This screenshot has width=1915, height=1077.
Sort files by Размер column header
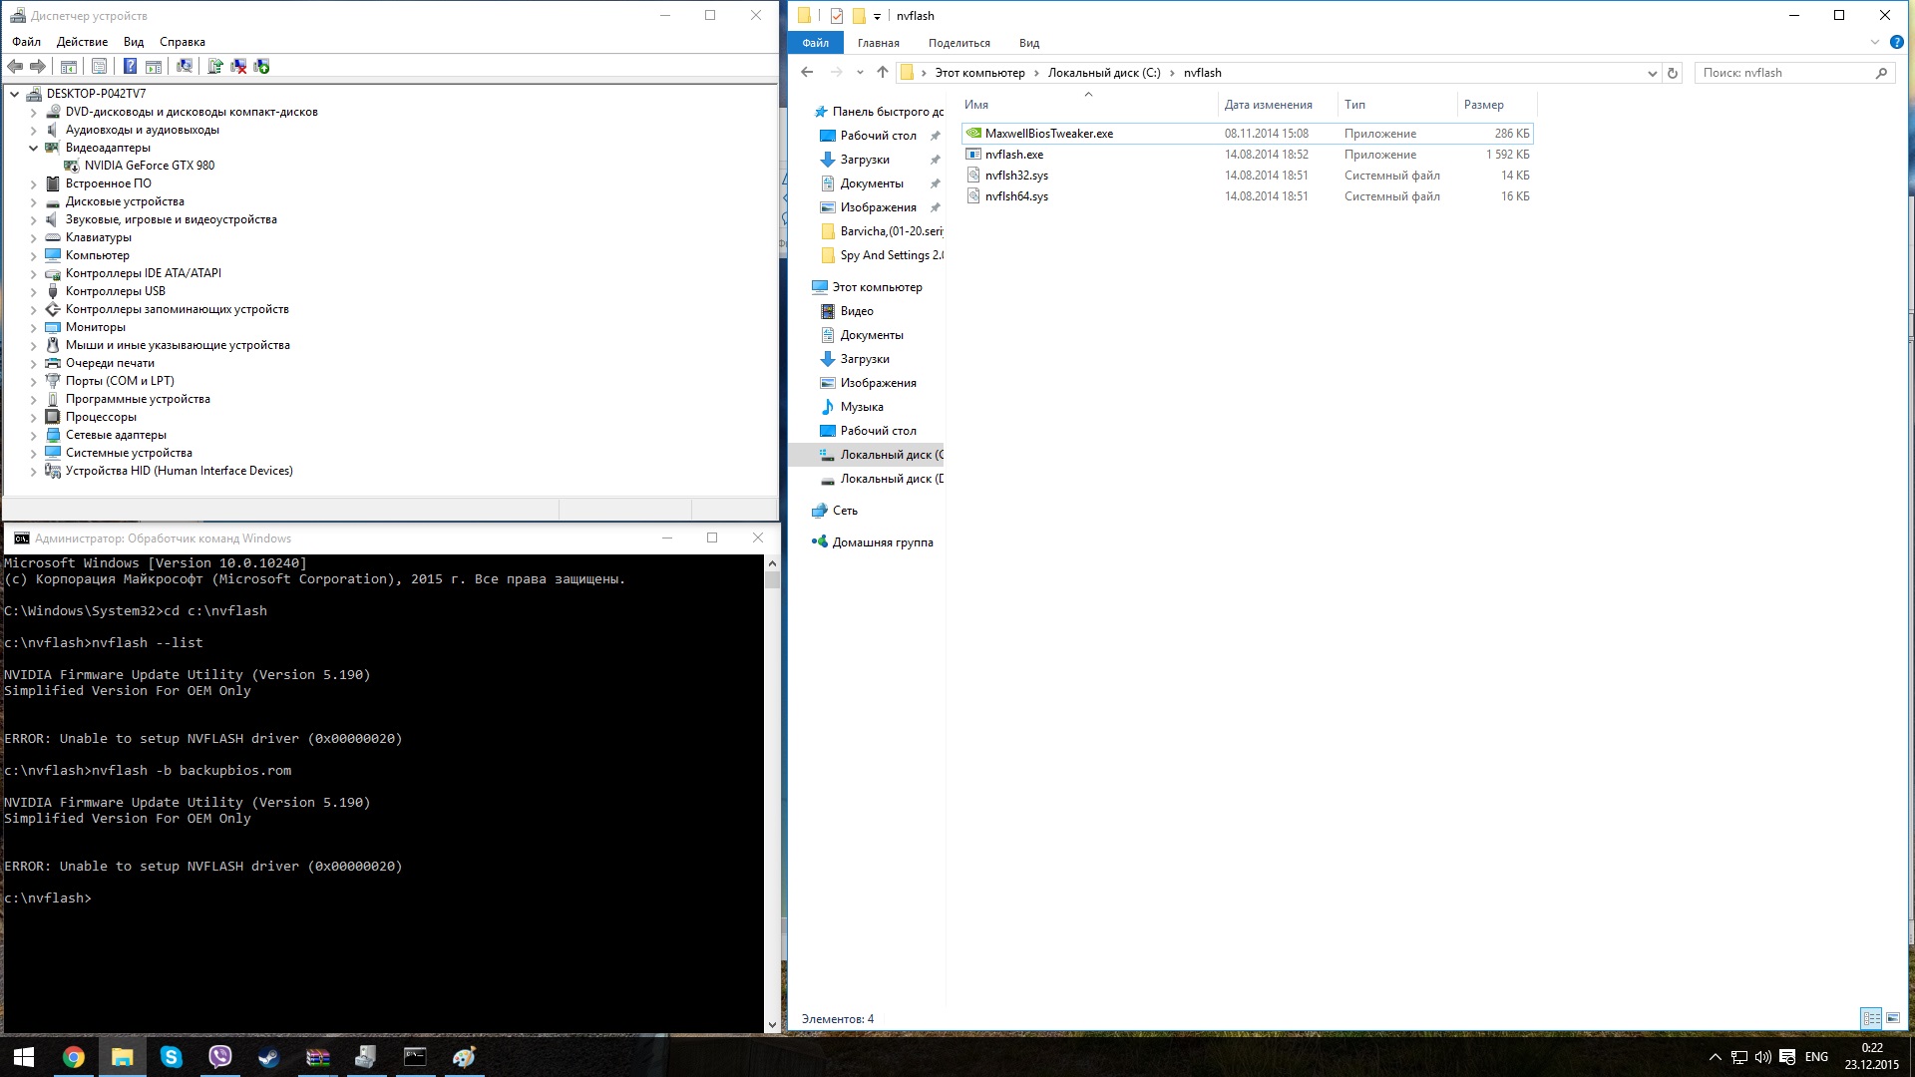[x=1483, y=105]
